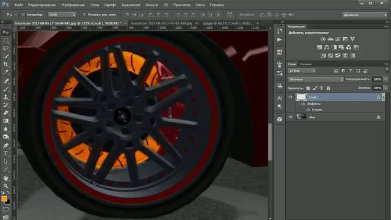Toggle lock all padlock icon
Screen dimensions: 391x220
click(x=328, y=88)
